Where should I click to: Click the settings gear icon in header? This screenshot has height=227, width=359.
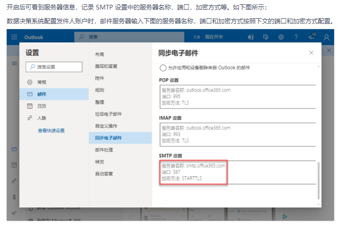[281, 37]
